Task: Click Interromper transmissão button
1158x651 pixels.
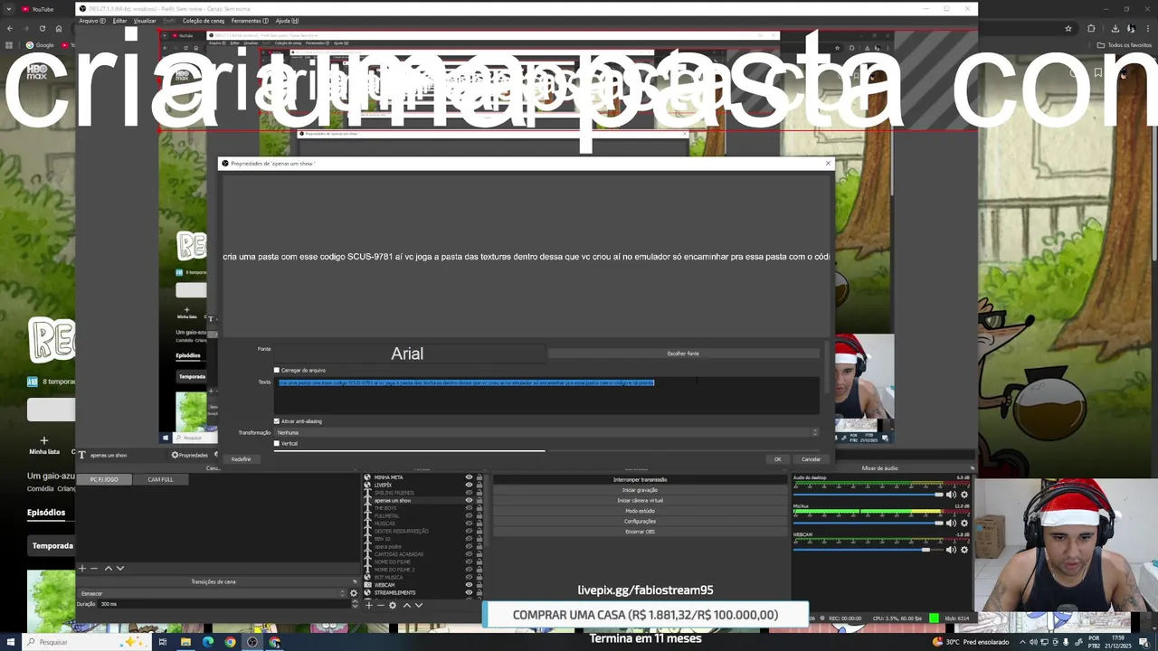Action: (x=640, y=479)
